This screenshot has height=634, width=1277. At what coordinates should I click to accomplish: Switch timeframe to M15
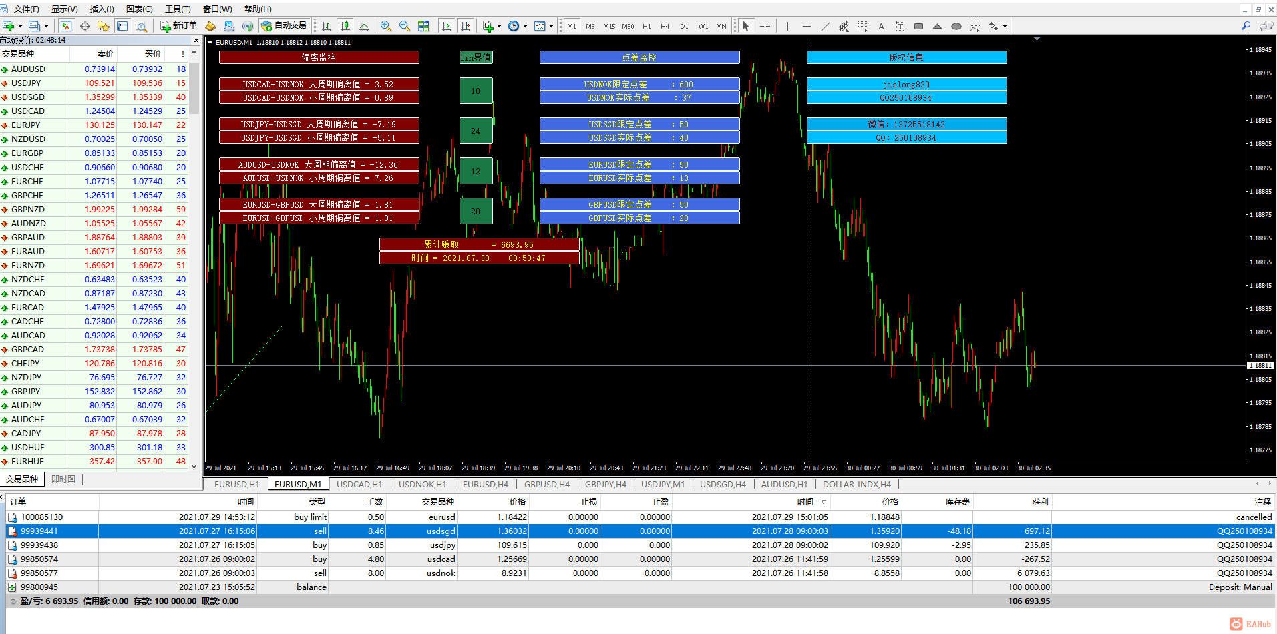tap(609, 26)
